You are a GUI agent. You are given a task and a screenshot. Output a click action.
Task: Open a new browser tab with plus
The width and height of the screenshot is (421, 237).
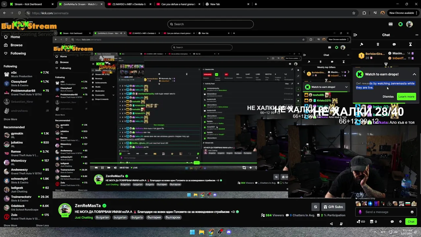click(256, 4)
